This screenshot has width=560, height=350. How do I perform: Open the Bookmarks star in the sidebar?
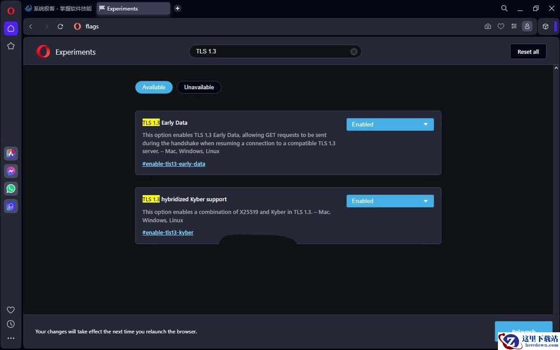pos(11,46)
